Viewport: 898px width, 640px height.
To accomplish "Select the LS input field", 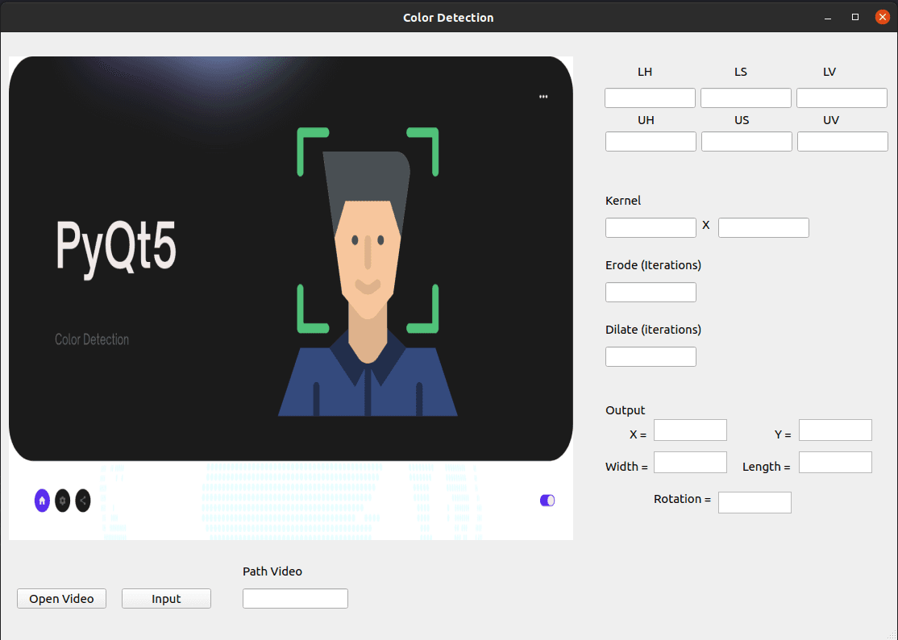I will 746,98.
